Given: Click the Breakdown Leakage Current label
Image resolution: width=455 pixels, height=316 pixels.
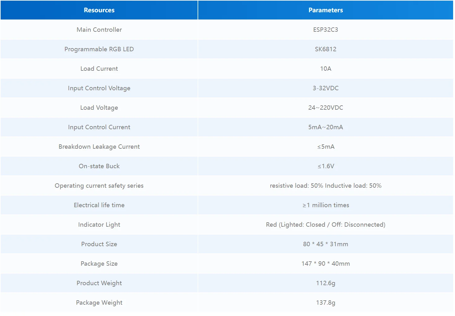Looking at the screenshot, I should [x=99, y=147].
